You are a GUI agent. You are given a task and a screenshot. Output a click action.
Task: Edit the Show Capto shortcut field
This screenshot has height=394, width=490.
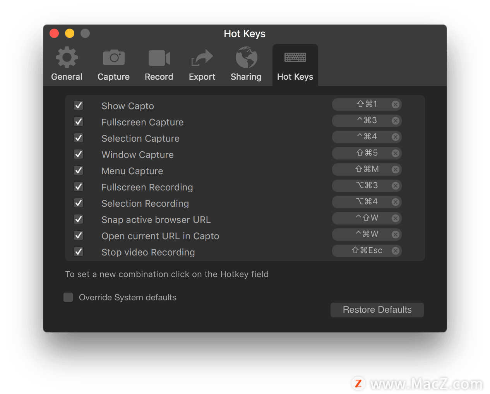tap(367, 104)
